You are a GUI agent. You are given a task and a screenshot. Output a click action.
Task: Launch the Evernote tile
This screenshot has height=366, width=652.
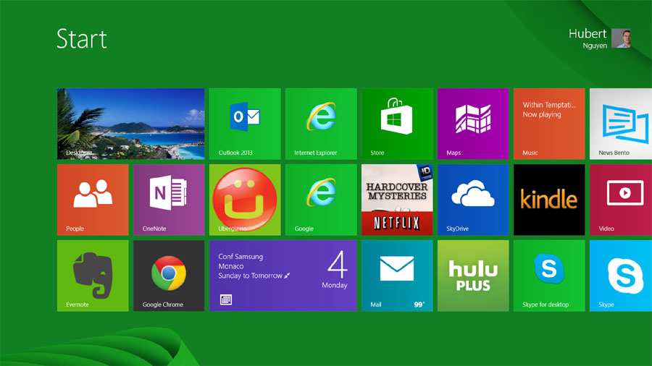tap(93, 276)
